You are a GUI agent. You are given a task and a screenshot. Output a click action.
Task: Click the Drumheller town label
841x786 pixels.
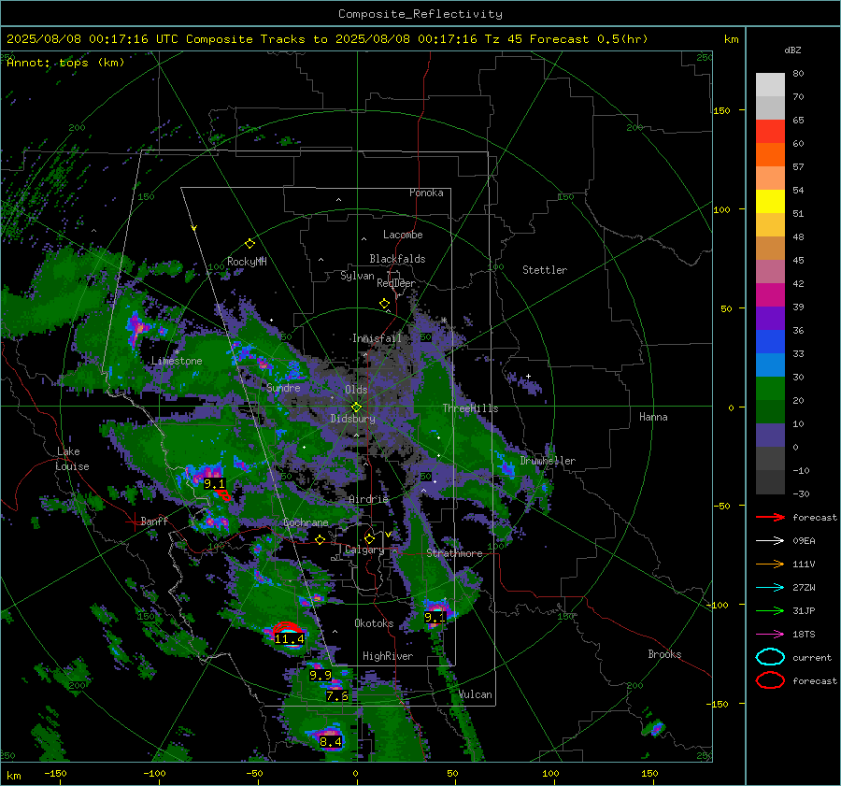pyautogui.click(x=548, y=461)
